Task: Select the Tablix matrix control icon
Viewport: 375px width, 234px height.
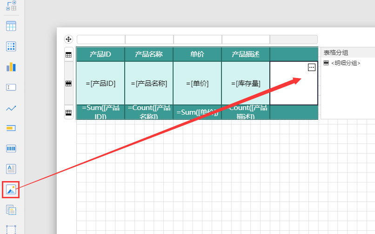Action: pos(11,46)
